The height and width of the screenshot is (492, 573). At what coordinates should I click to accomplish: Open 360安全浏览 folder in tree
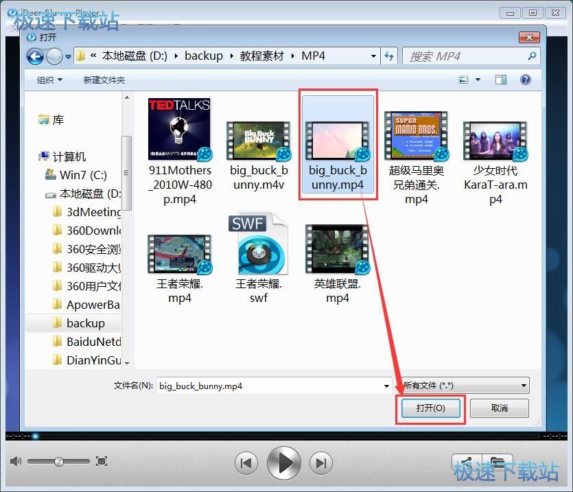coord(87,249)
